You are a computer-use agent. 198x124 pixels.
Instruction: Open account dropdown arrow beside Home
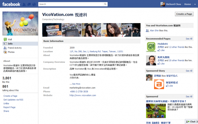pyautogui.click(x=195, y=4)
